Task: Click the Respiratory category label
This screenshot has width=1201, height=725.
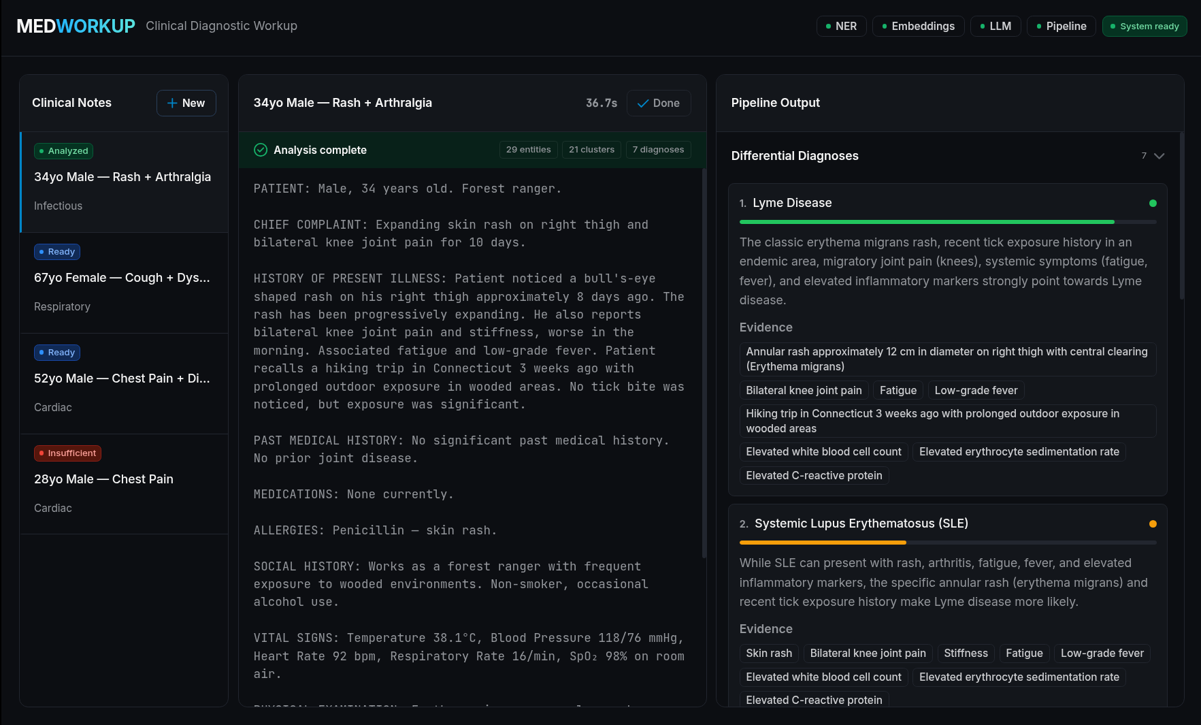Action: coord(62,306)
